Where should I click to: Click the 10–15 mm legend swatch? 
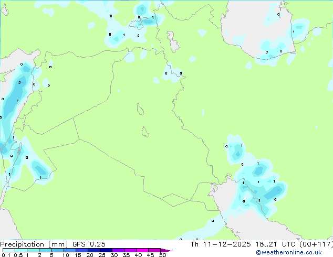point(70,250)
